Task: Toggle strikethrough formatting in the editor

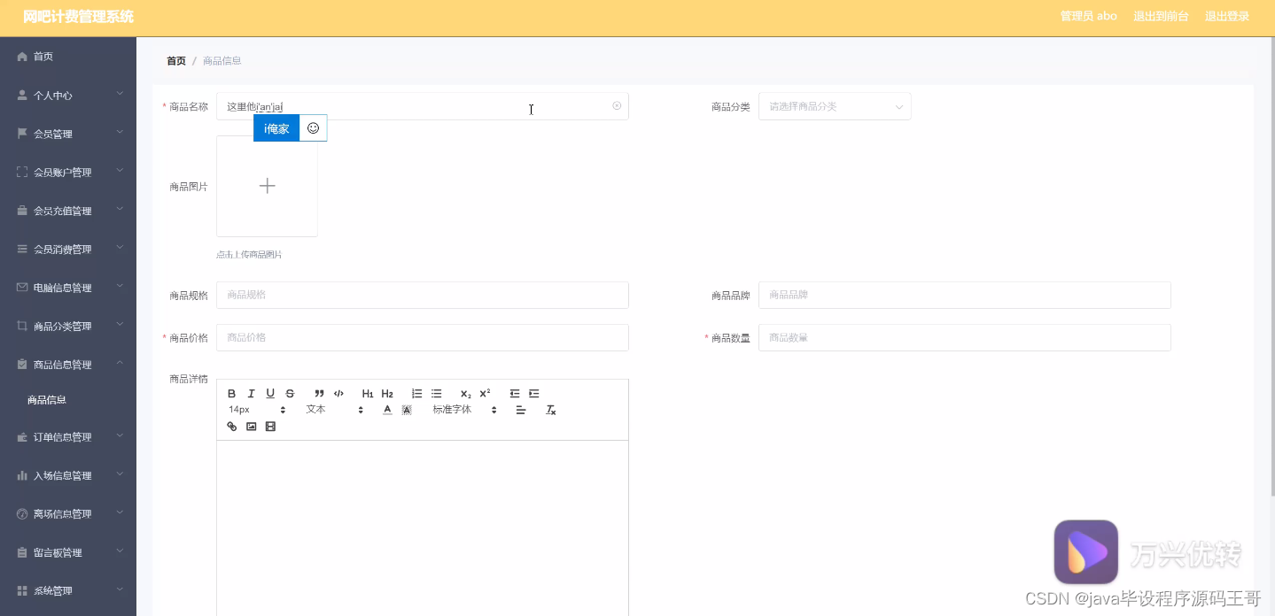Action: (x=290, y=394)
